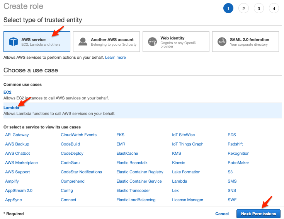Select the IoT SiteWise service
The height and width of the screenshot is (219, 284).
tap(183, 135)
